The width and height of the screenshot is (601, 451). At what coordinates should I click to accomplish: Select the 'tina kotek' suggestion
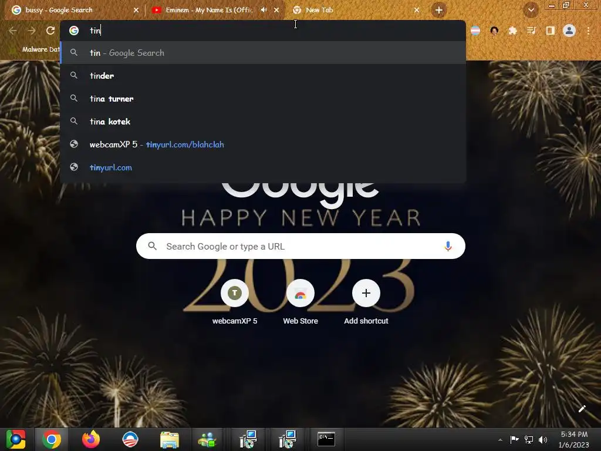(263, 122)
